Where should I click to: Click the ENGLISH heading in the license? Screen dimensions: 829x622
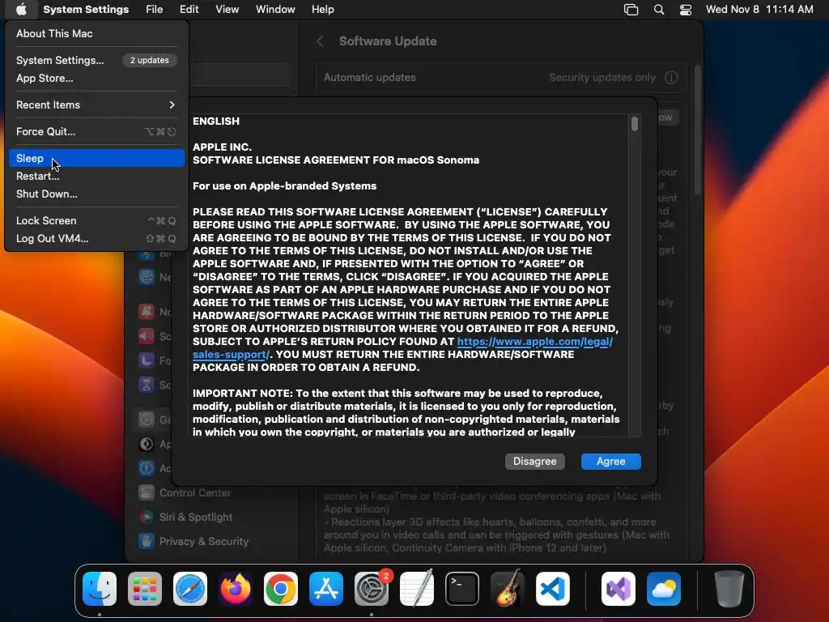215,121
